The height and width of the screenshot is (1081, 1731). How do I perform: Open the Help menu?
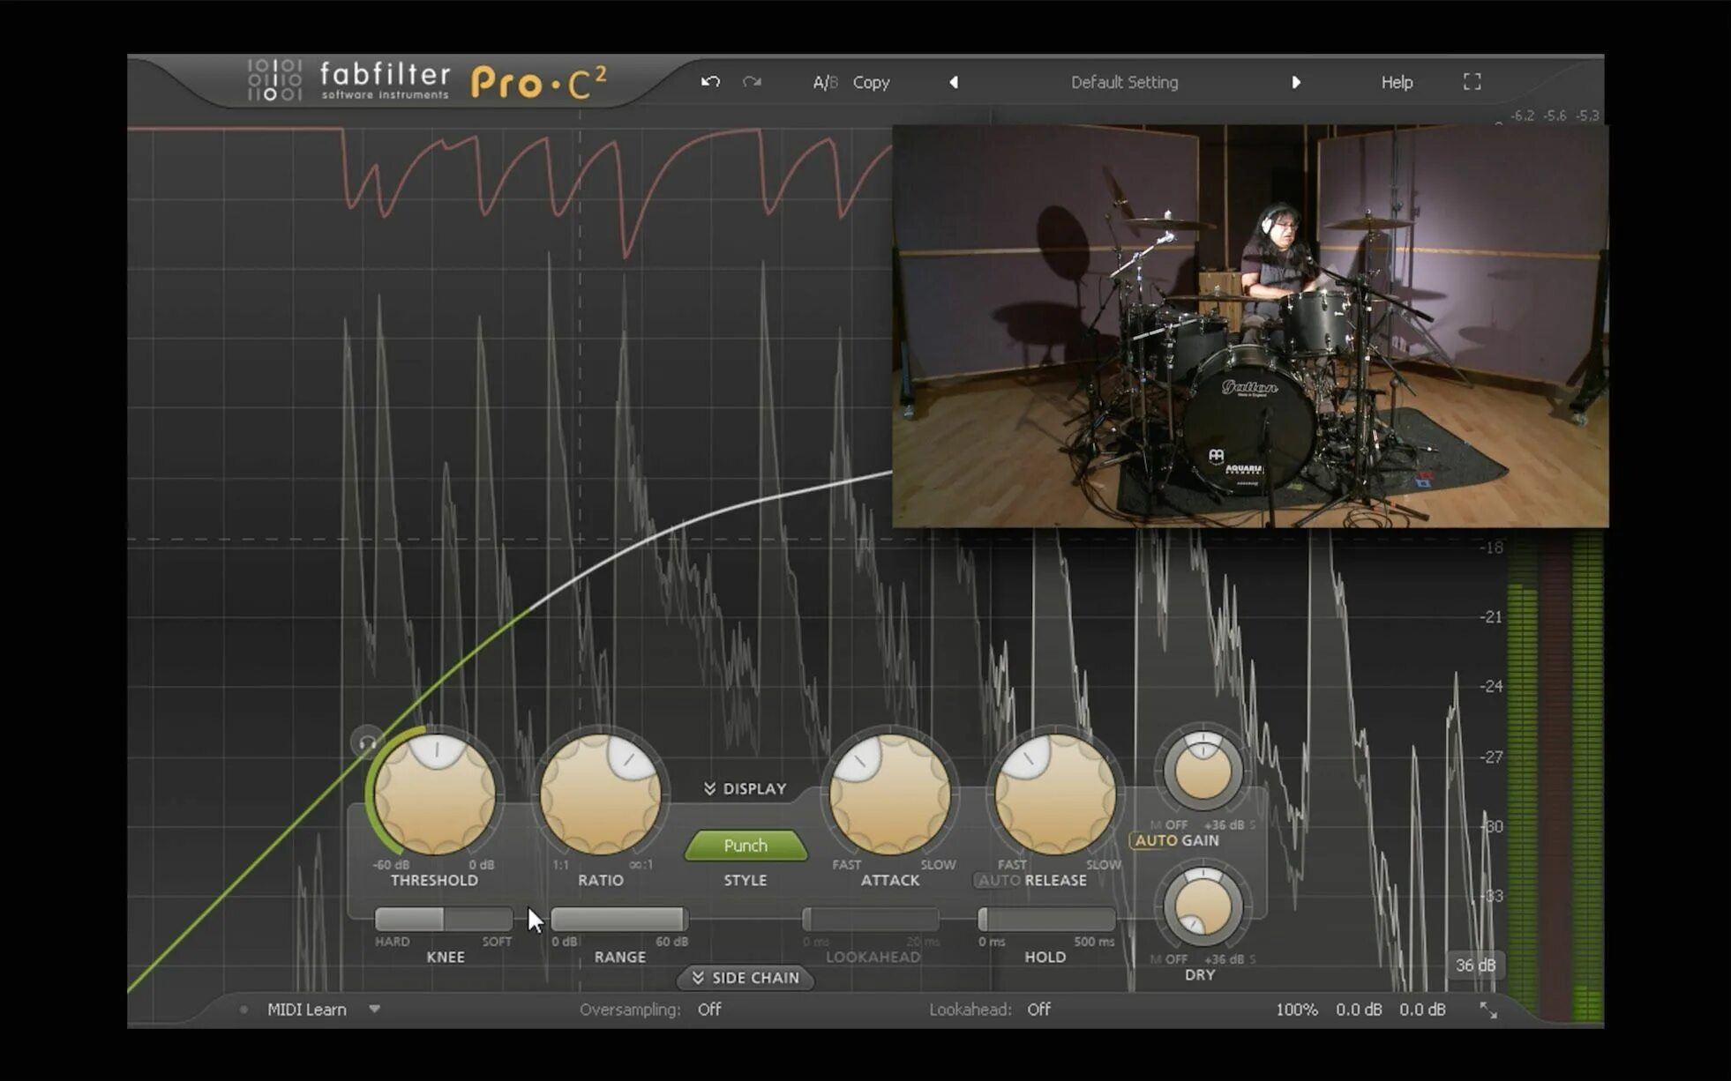[1397, 82]
